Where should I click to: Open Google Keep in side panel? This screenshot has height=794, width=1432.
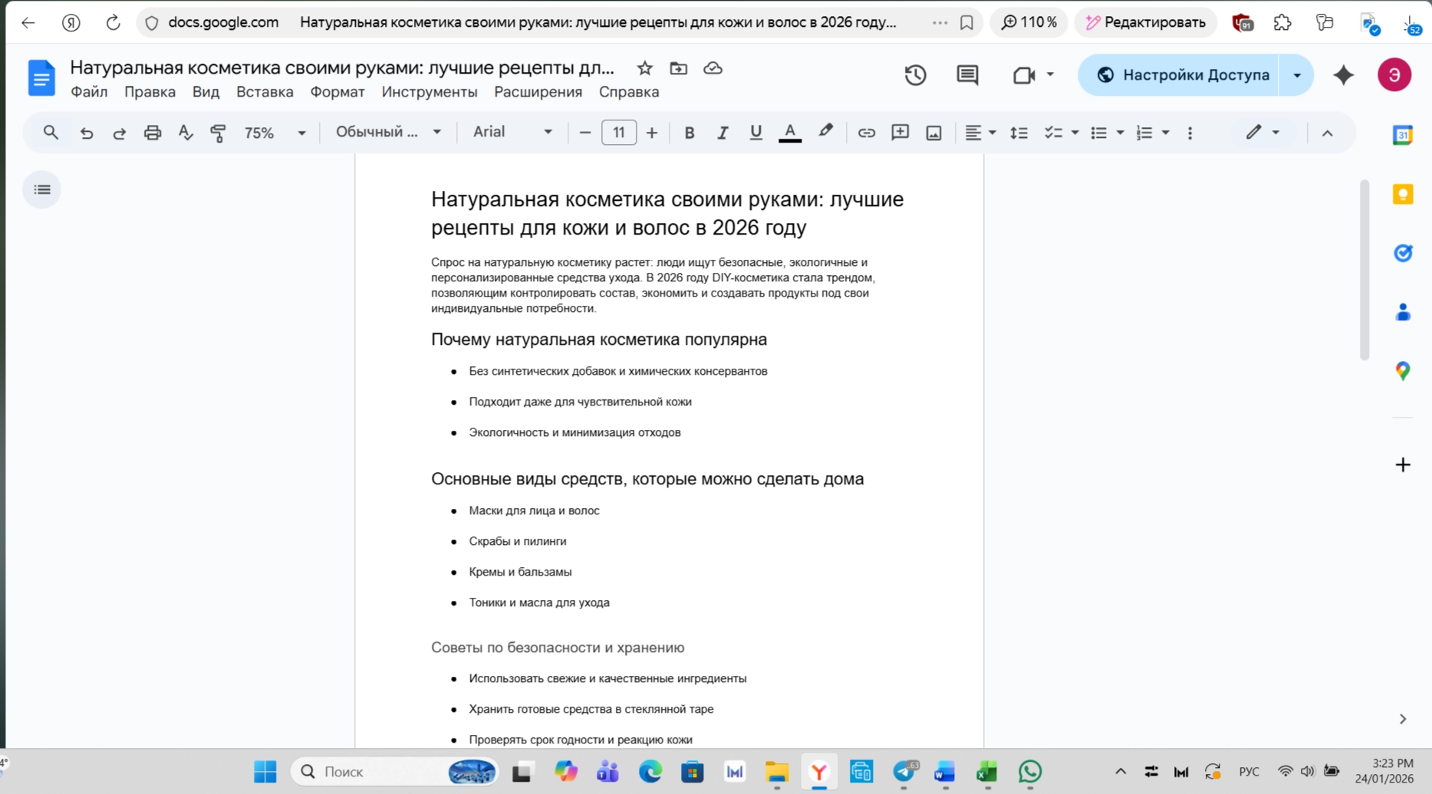coord(1403,194)
